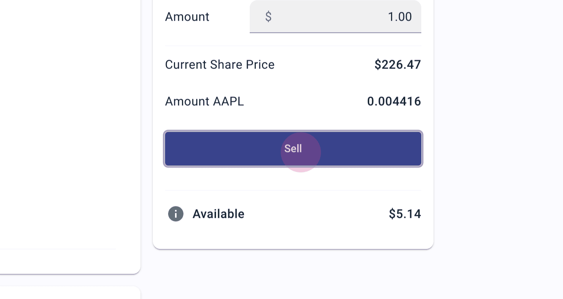Screen dimensions: 563x299
Task: Click the info icon beside Available
Action: coord(176,214)
